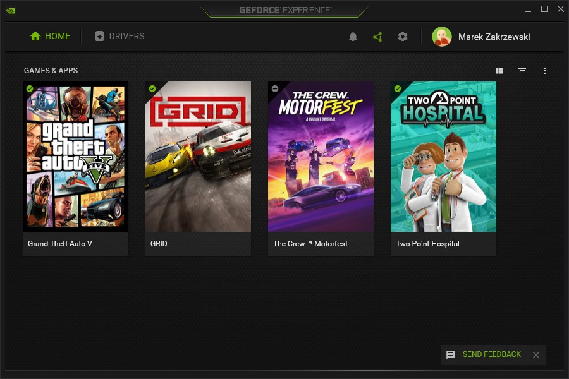569x379 pixels.
Task: Go to the DRIVERS tab
Action: pyautogui.click(x=119, y=36)
